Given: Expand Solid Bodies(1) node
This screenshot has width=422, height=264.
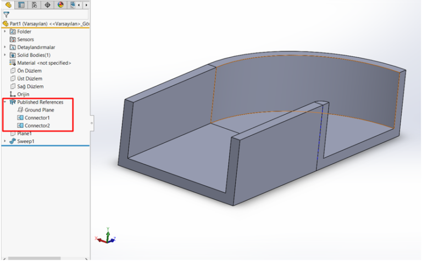Looking at the screenshot, I should click(x=5, y=55).
